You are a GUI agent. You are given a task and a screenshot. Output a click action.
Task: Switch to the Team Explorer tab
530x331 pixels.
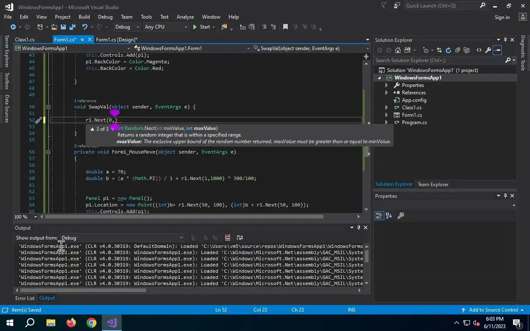[433, 185]
